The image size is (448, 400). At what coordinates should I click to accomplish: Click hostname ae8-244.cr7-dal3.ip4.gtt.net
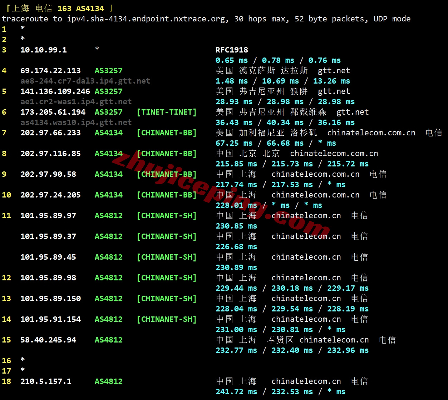pos(85,81)
